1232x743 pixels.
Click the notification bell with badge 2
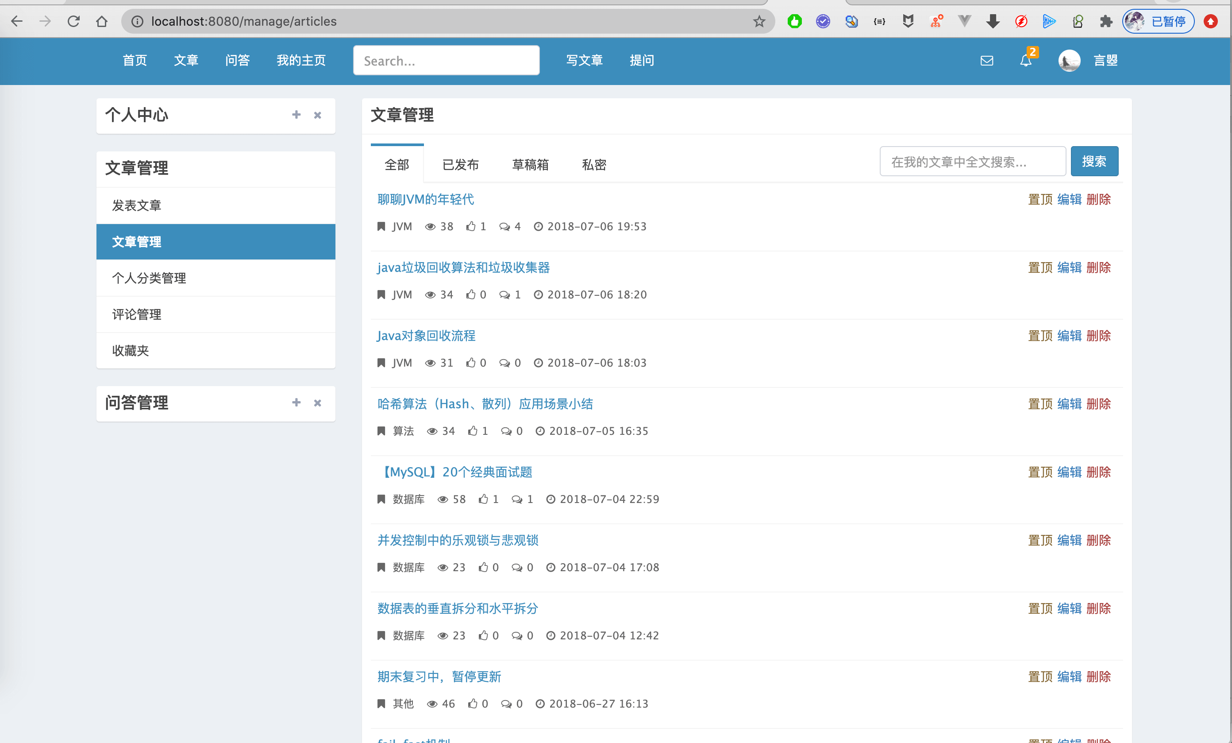coord(1026,61)
